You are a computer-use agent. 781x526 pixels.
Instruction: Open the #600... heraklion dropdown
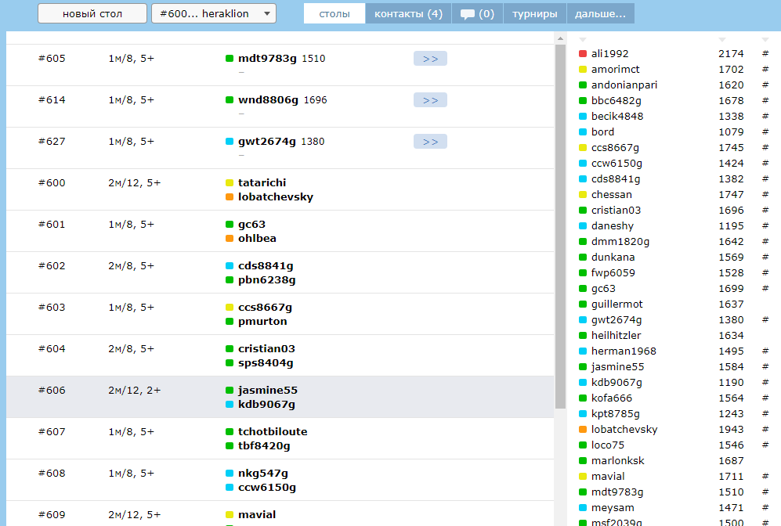(x=214, y=14)
